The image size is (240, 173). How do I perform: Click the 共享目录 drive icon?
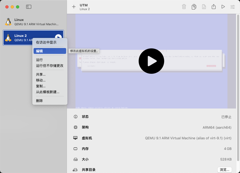75,170
